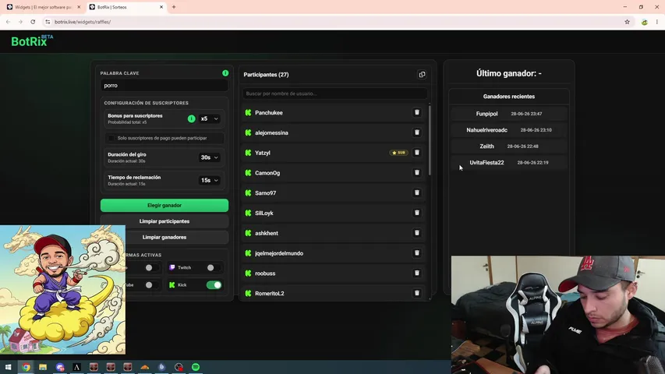This screenshot has width=665, height=374.
Task: Remove alejomessina using the trash icon
Action: (x=417, y=132)
